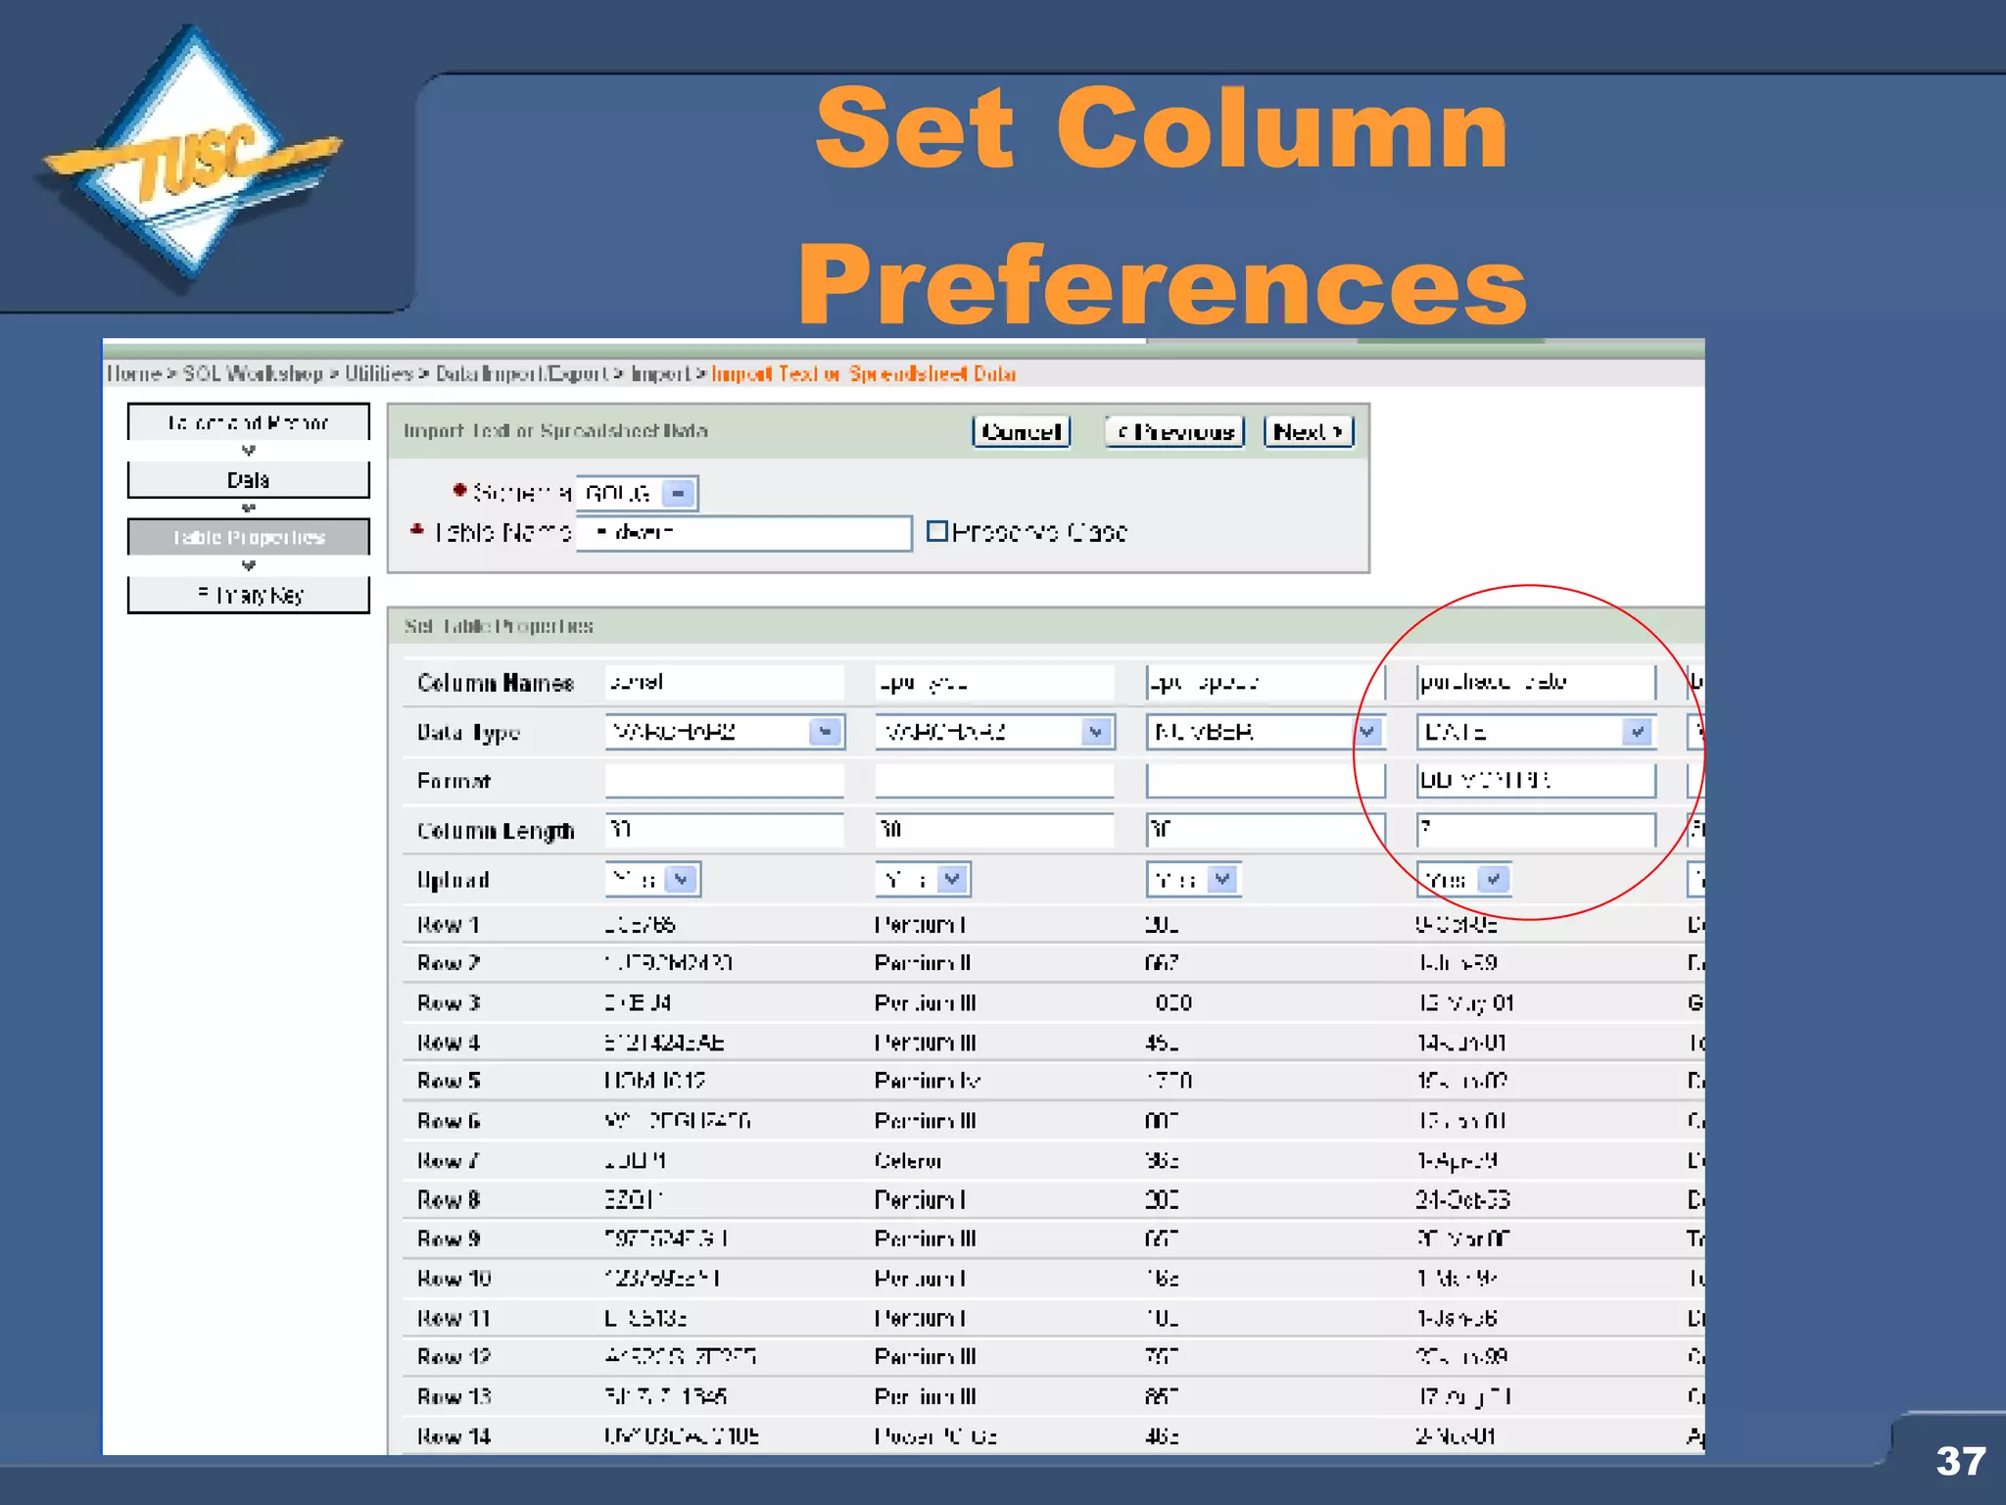Click 'Row 1' label
Screen dimensions: 2006x1505
(x=448, y=925)
